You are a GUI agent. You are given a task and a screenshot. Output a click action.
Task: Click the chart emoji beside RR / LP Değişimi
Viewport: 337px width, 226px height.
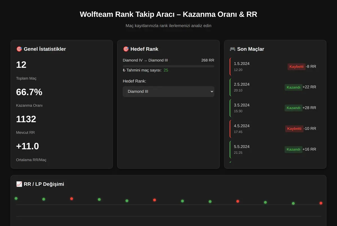pyautogui.click(x=19, y=184)
